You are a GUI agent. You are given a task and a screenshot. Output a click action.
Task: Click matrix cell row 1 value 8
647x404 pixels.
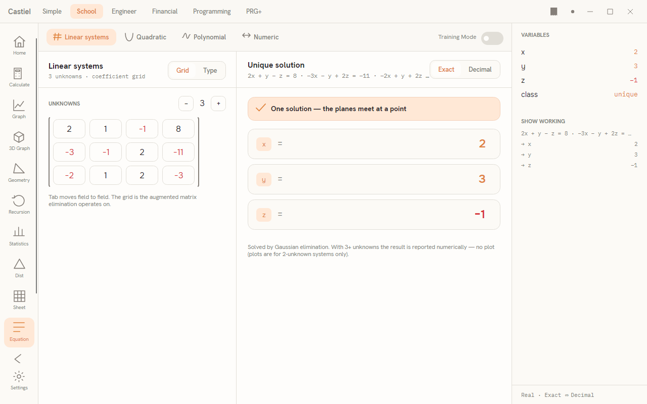178,129
